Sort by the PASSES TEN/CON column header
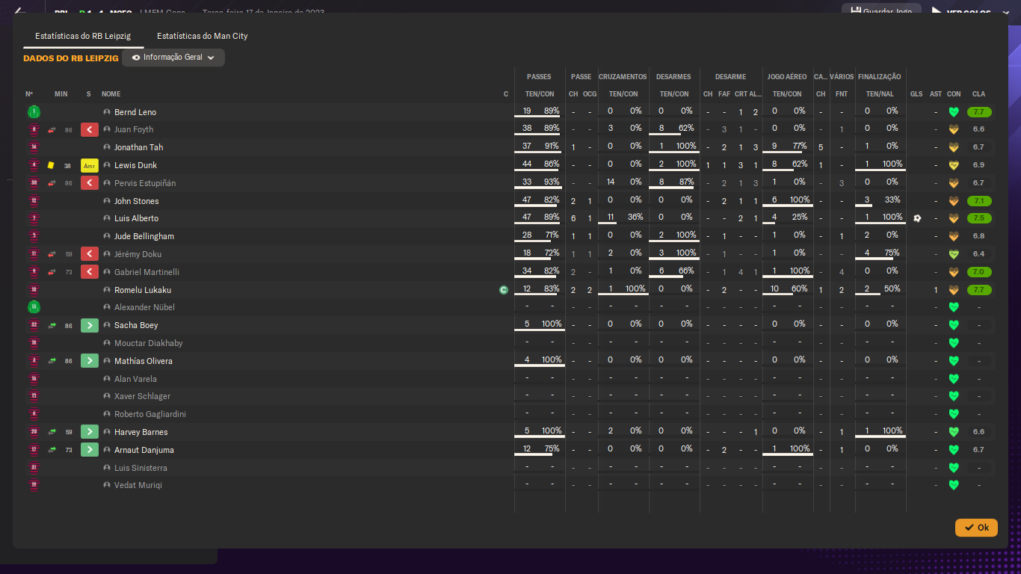1021x574 pixels. [540, 94]
